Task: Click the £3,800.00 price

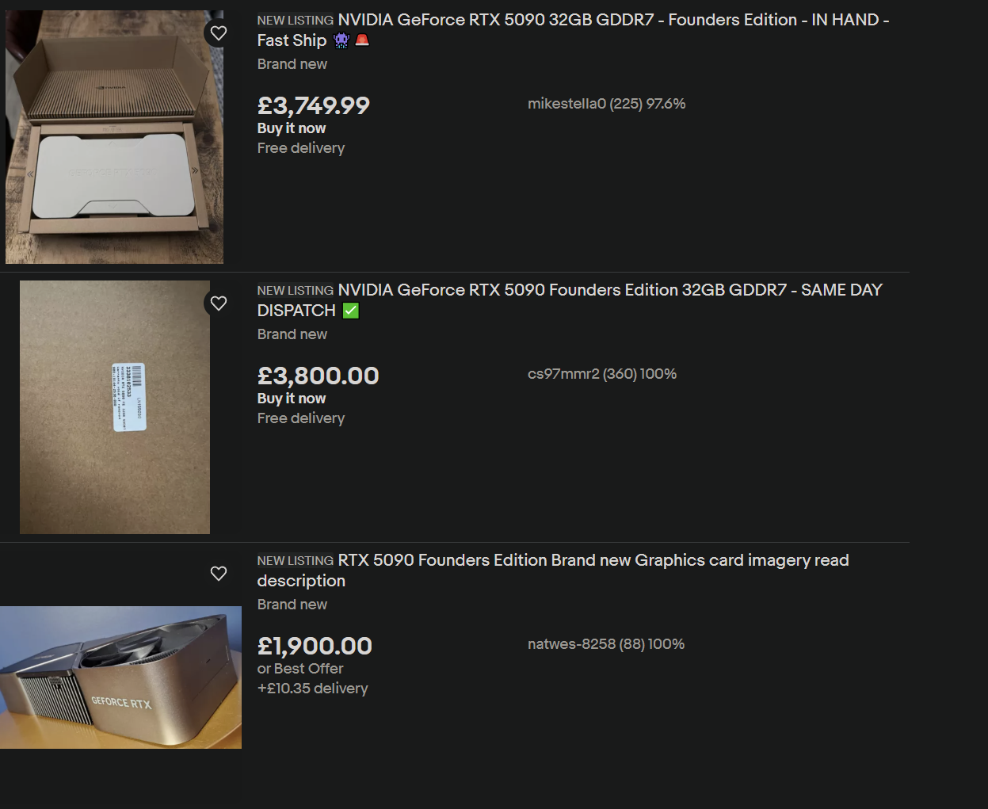Action: (318, 376)
